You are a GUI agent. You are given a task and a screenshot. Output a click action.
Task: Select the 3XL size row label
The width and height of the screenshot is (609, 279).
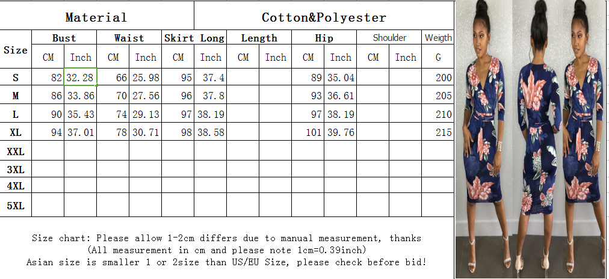click(16, 170)
